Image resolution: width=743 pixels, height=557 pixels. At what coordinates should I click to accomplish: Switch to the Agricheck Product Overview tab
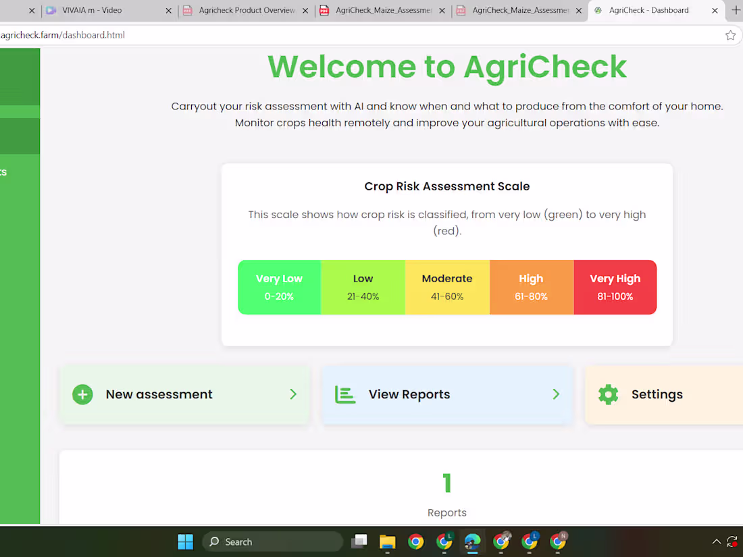(247, 10)
